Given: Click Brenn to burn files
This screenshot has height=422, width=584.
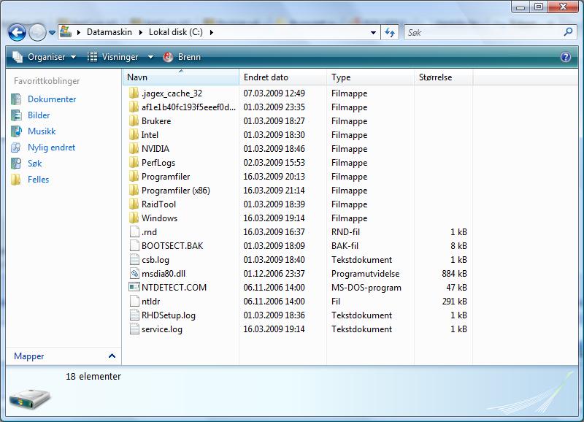Looking at the screenshot, I should (x=182, y=57).
